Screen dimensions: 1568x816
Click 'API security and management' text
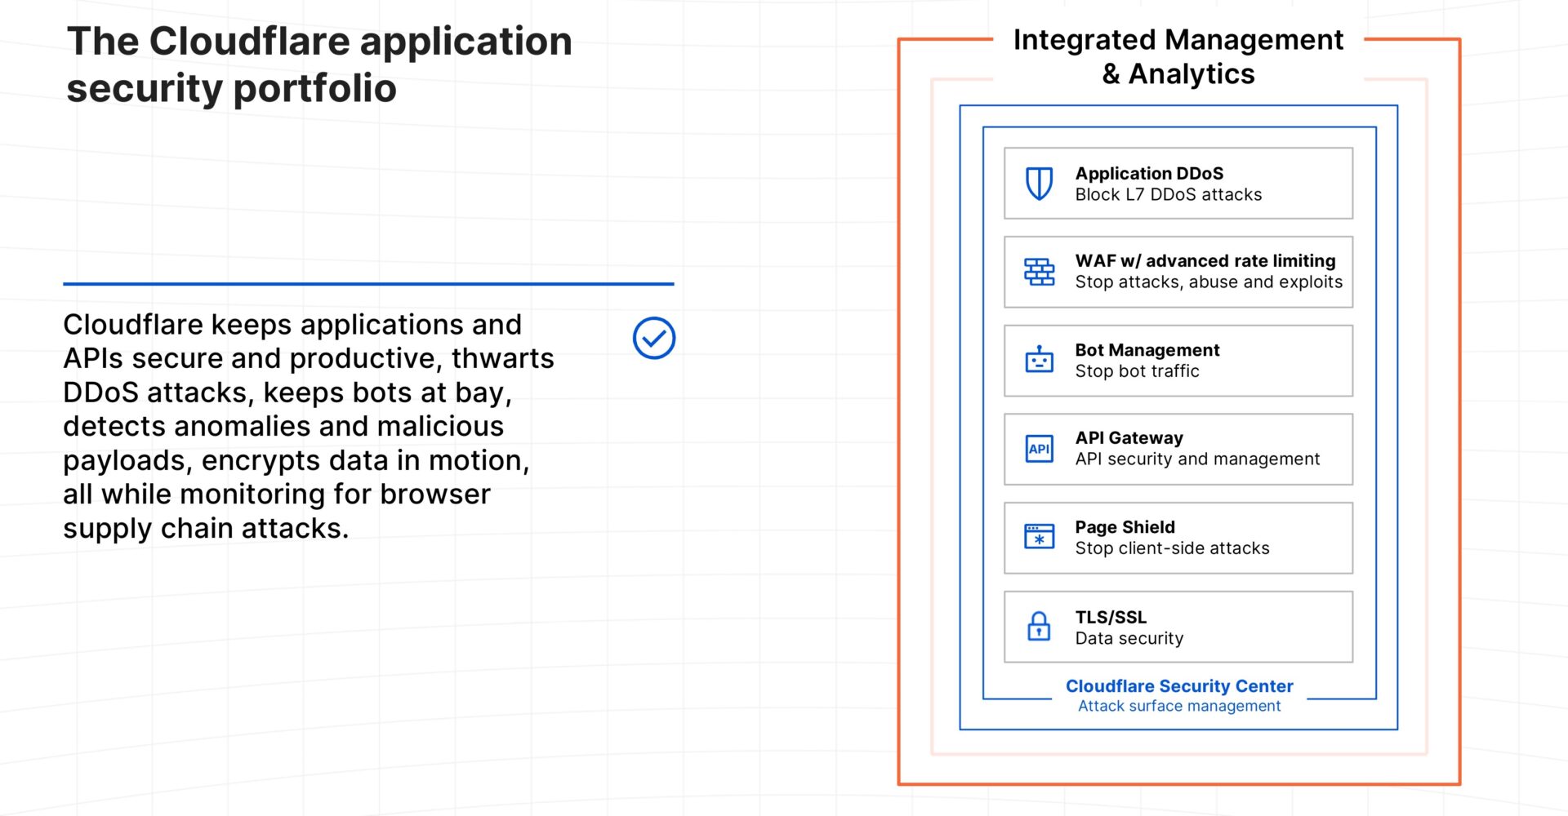pos(1197,459)
